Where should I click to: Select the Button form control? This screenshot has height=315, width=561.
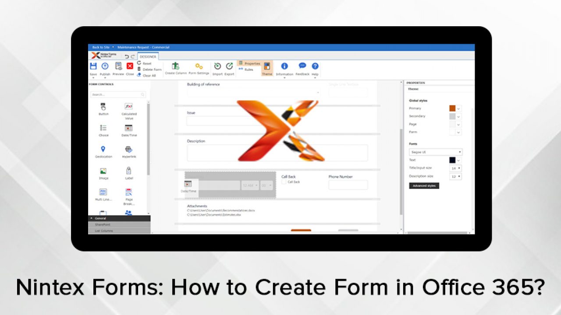103,109
